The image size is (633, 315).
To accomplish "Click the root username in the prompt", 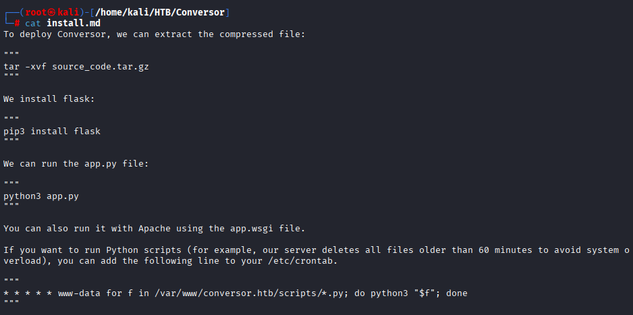I will (36, 13).
